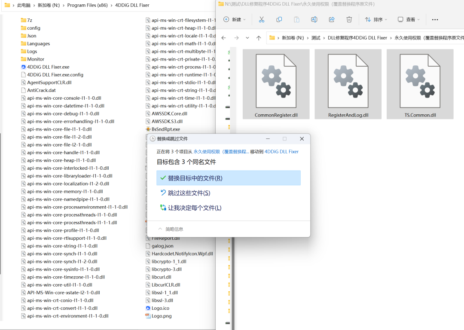The image size is (464, 330).
Task: Select the Languages folder
Action: click(36, 43)
